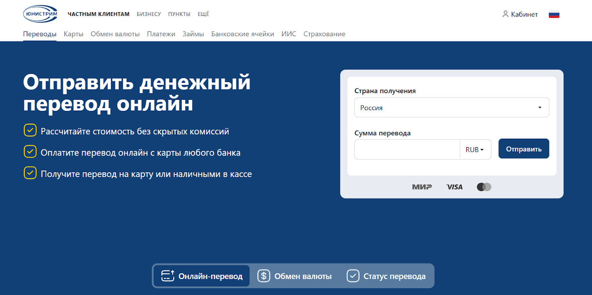Viewport: 592px width, 295px height.
Task: Click the МИР payment system logo
Action: (x=422, y=187)
